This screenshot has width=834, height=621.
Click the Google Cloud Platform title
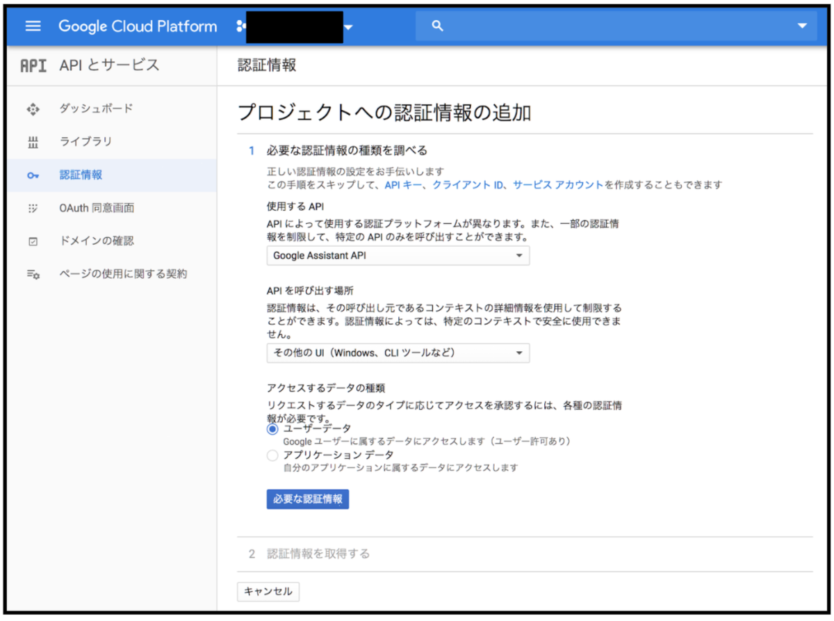click(138, 26)
